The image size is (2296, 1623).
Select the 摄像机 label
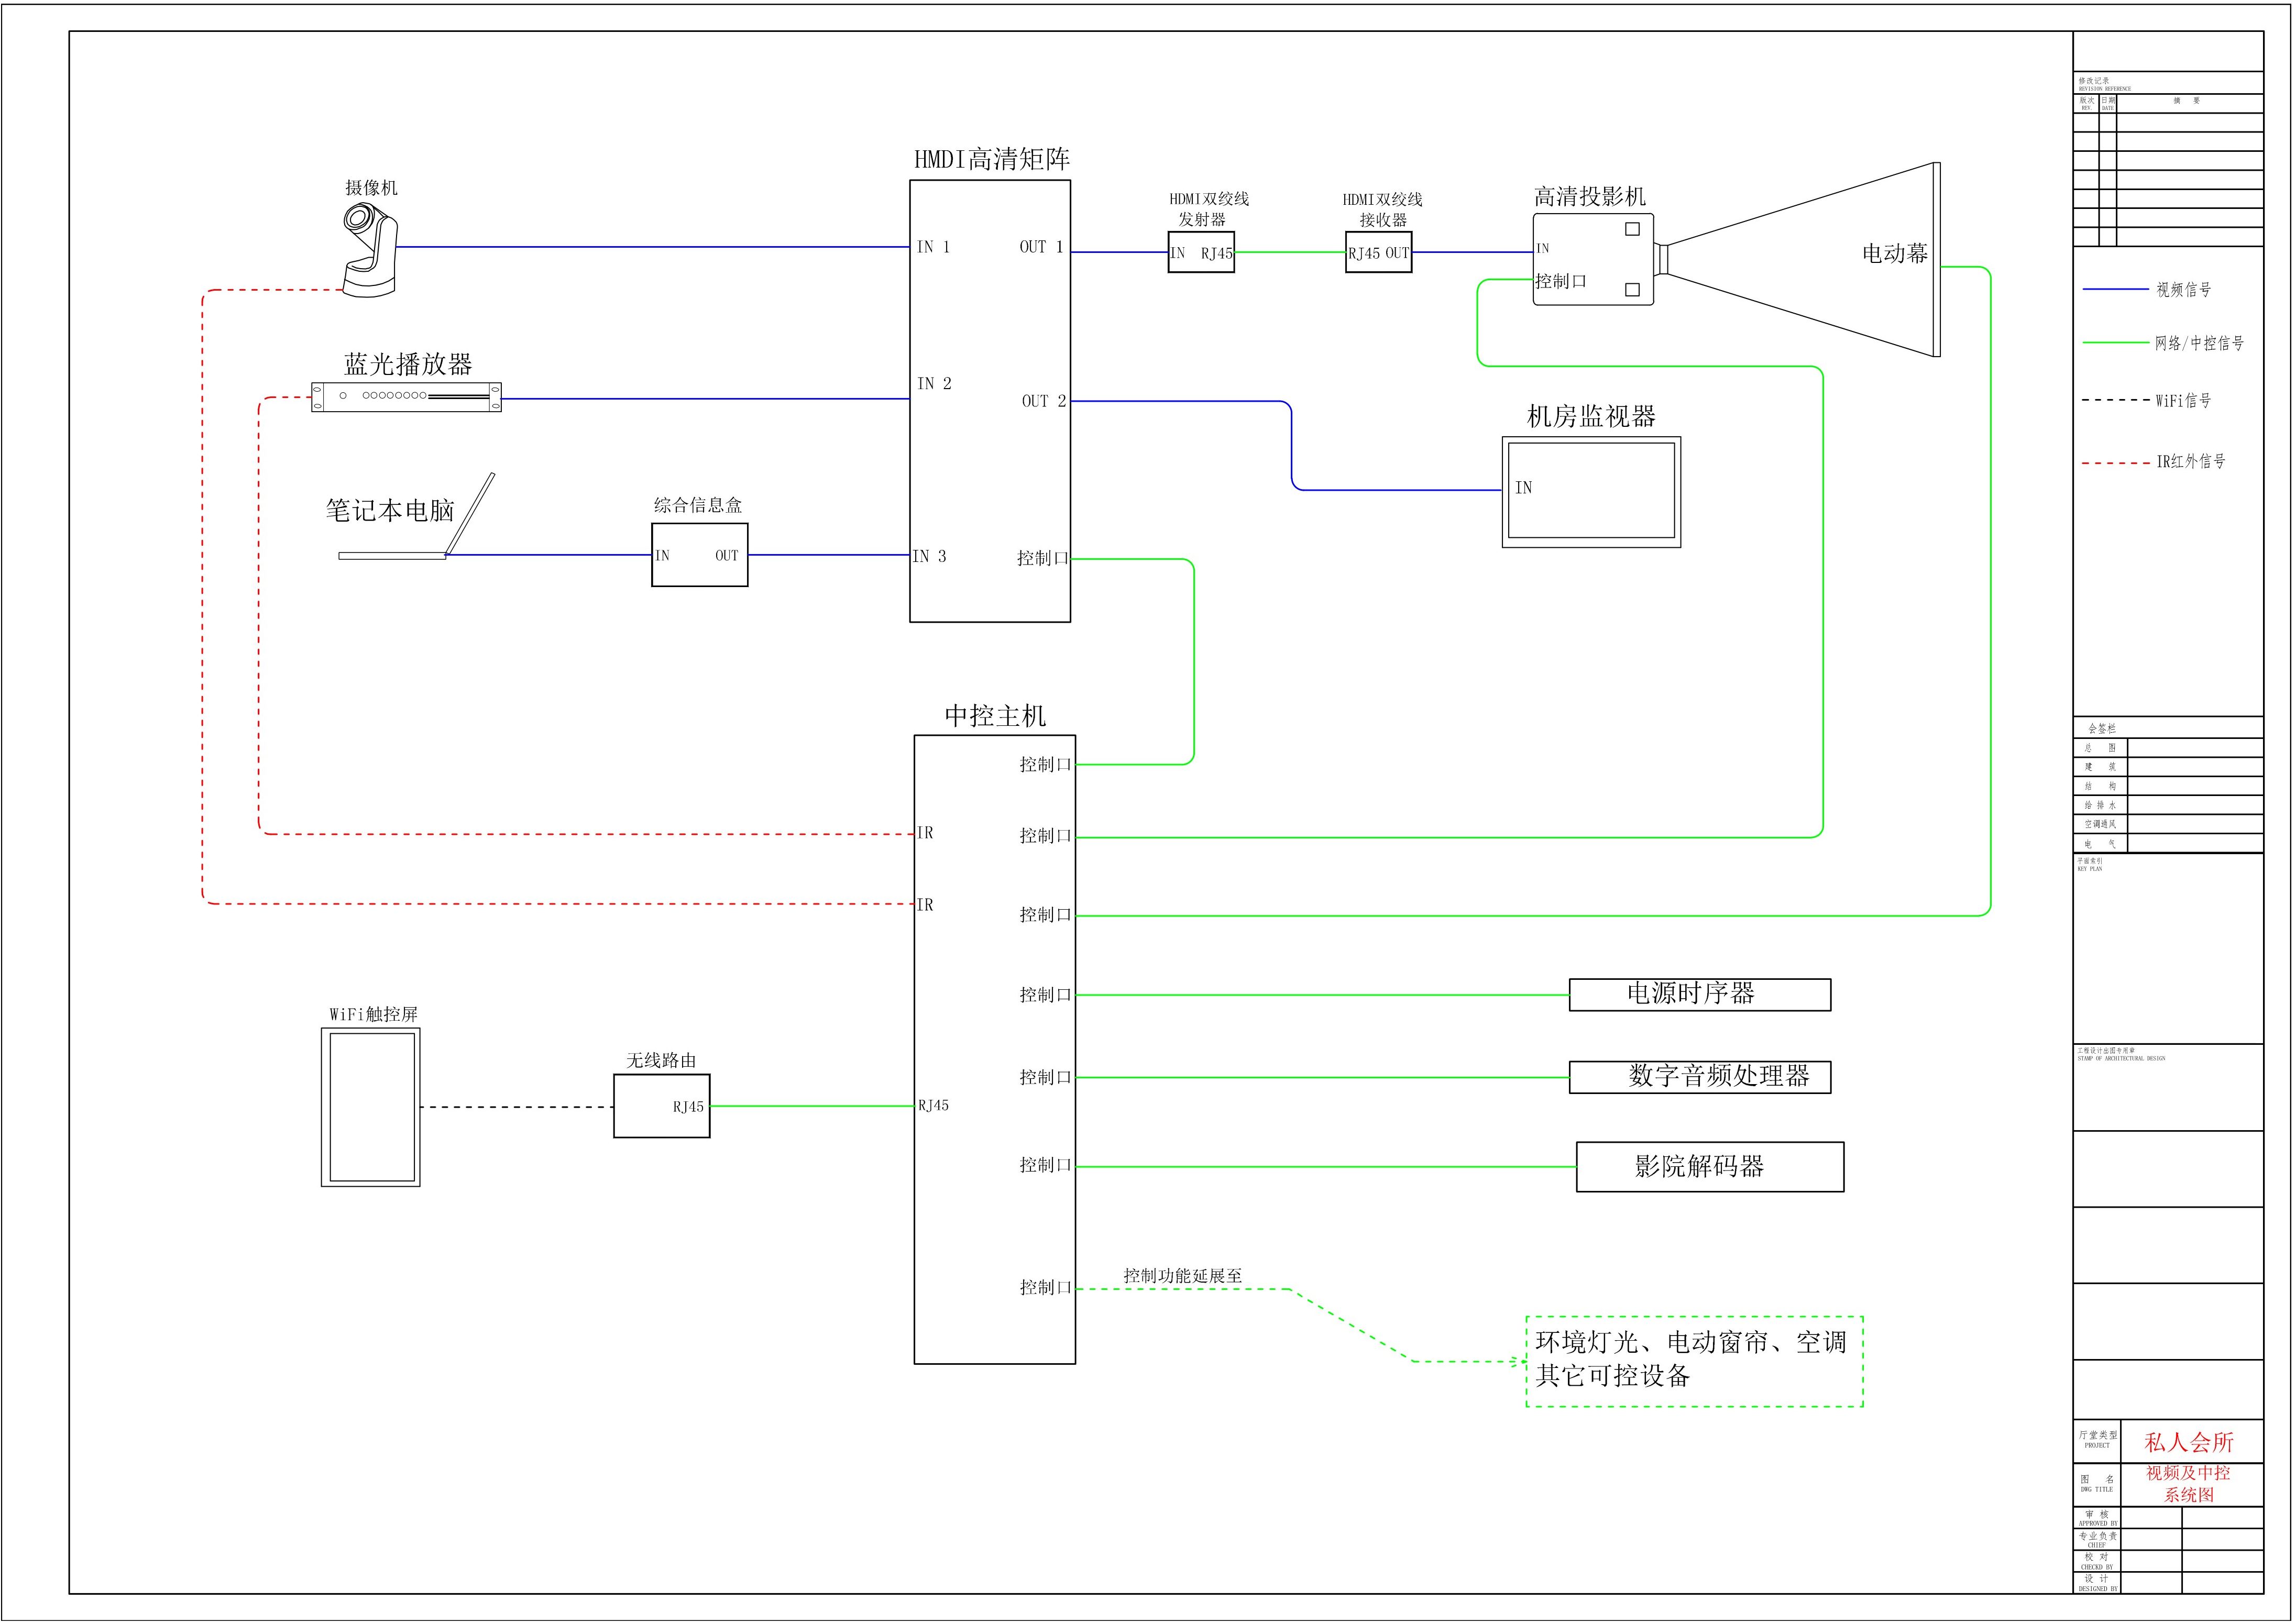coord(371,188)
